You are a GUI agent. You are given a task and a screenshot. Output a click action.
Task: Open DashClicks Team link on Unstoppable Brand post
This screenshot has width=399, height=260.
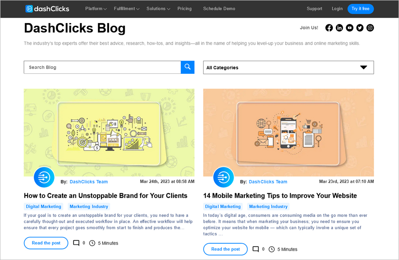coord(89,182)
